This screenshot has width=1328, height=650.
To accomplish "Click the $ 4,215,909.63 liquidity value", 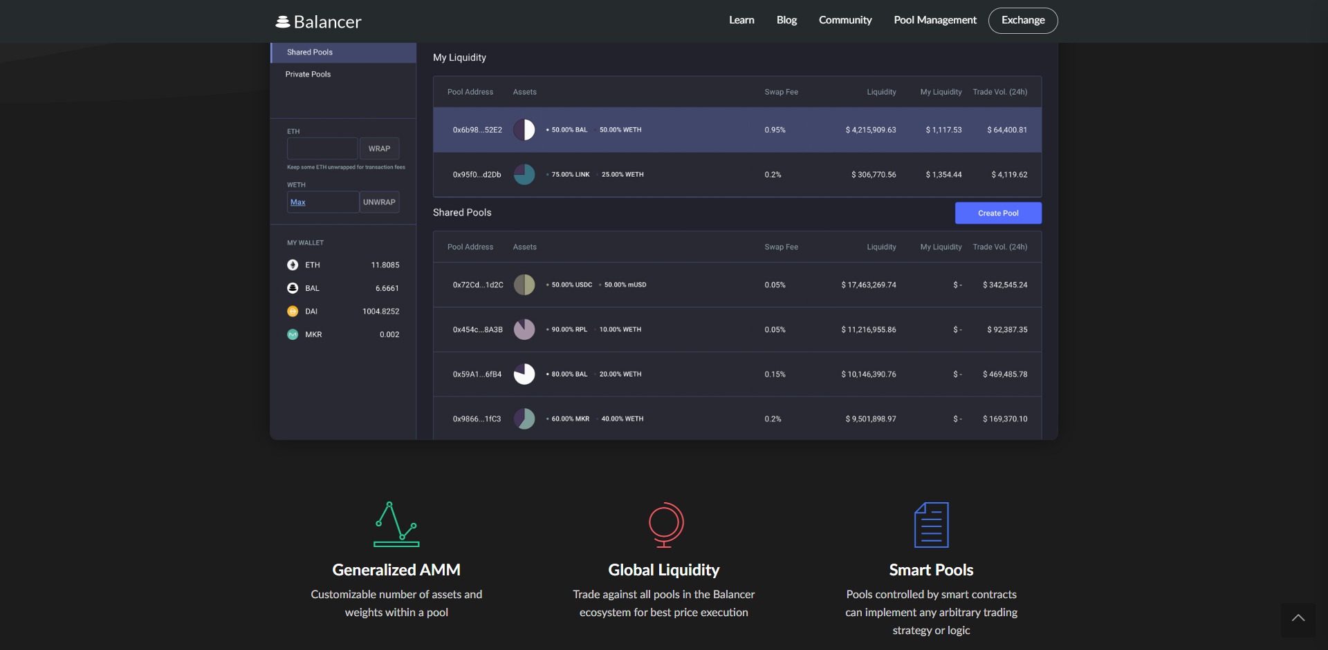I will tap(871, 130).
